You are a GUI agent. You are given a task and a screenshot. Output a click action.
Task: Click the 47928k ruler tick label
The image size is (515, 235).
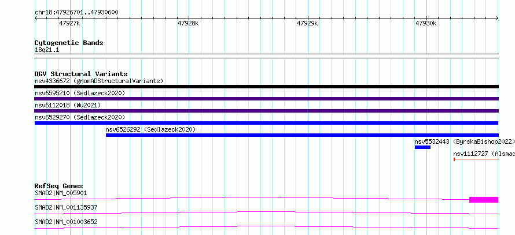(188, 23)
